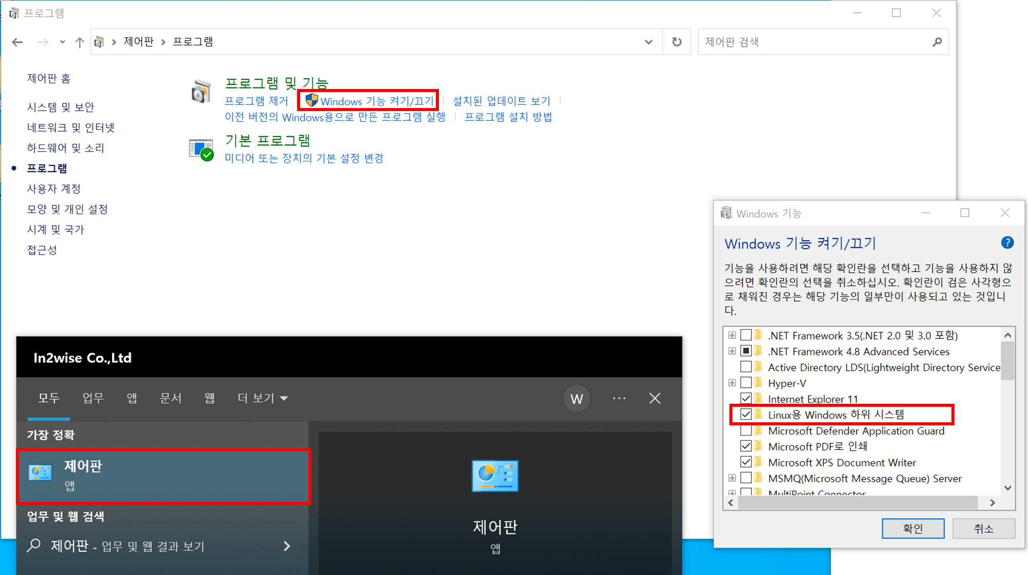Open help with blue question mark icon
1028x575 pixels.
1007,243
